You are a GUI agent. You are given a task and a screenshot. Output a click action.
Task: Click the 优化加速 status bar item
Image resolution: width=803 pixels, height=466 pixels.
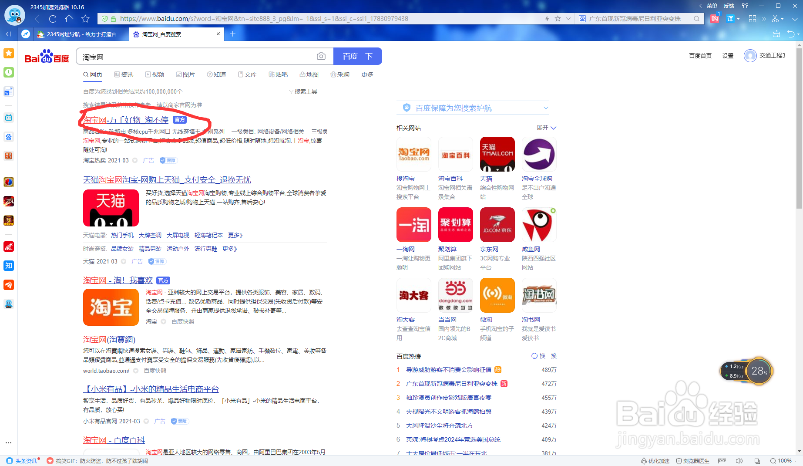point(655,461)
